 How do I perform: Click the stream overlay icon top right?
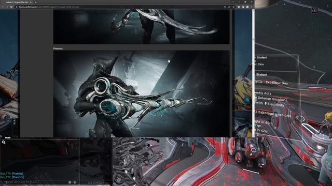pyautogui.click(x=314, y=10)
